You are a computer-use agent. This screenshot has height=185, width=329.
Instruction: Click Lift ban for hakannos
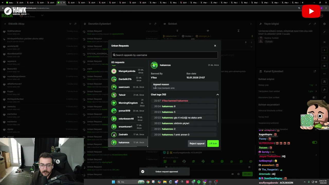coord(213,143)
